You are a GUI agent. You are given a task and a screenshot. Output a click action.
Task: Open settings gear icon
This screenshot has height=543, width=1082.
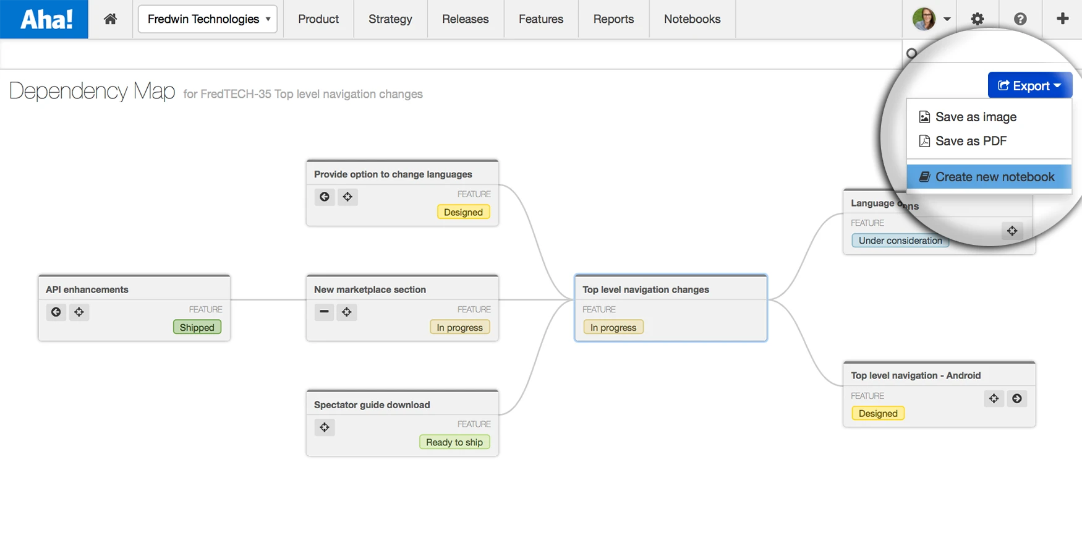(977, 19)
